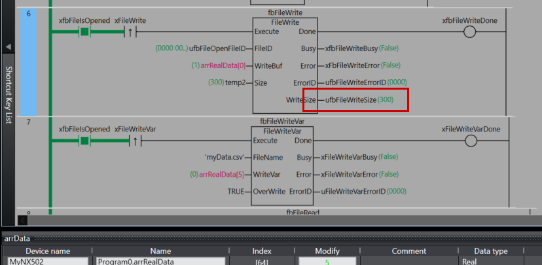This screenshot has height=265, width=542.
Task: Click the ufbFileWriteSize output variable
Action: (x=351, y=100)
